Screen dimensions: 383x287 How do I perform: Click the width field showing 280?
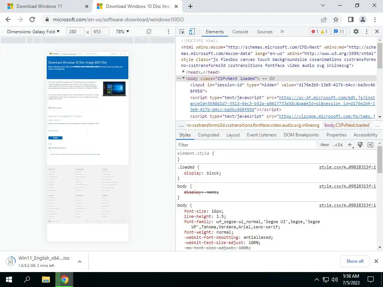[x=75, y=31]
